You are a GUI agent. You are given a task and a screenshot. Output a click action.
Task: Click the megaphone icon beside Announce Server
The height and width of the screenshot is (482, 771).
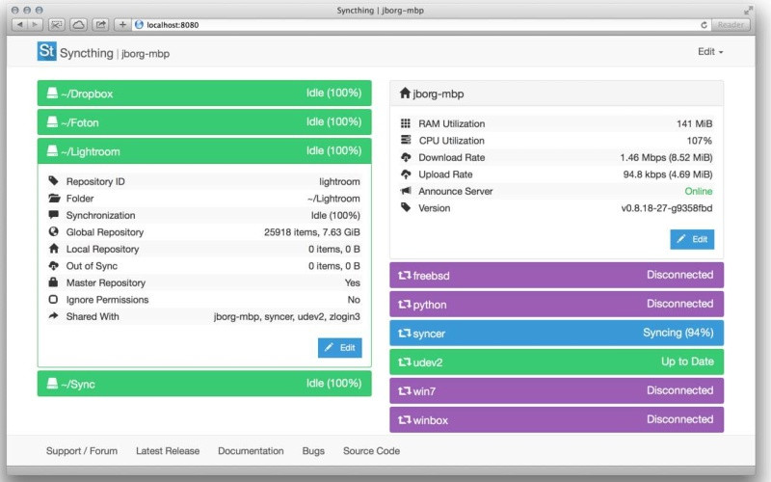[406, 191]
